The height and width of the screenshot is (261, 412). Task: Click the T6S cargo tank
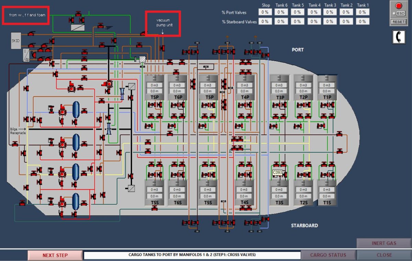(x=178, y=192)
